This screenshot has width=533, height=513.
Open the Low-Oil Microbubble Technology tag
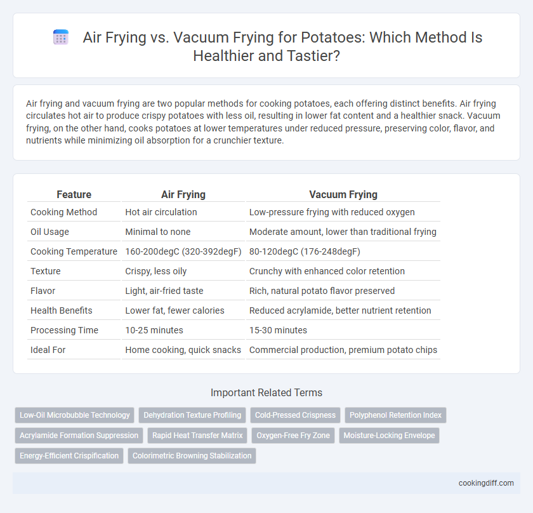tap(75, 415)
